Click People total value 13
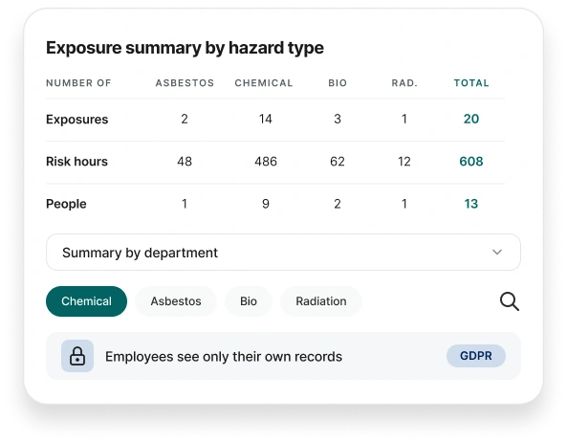 point(471,204)
